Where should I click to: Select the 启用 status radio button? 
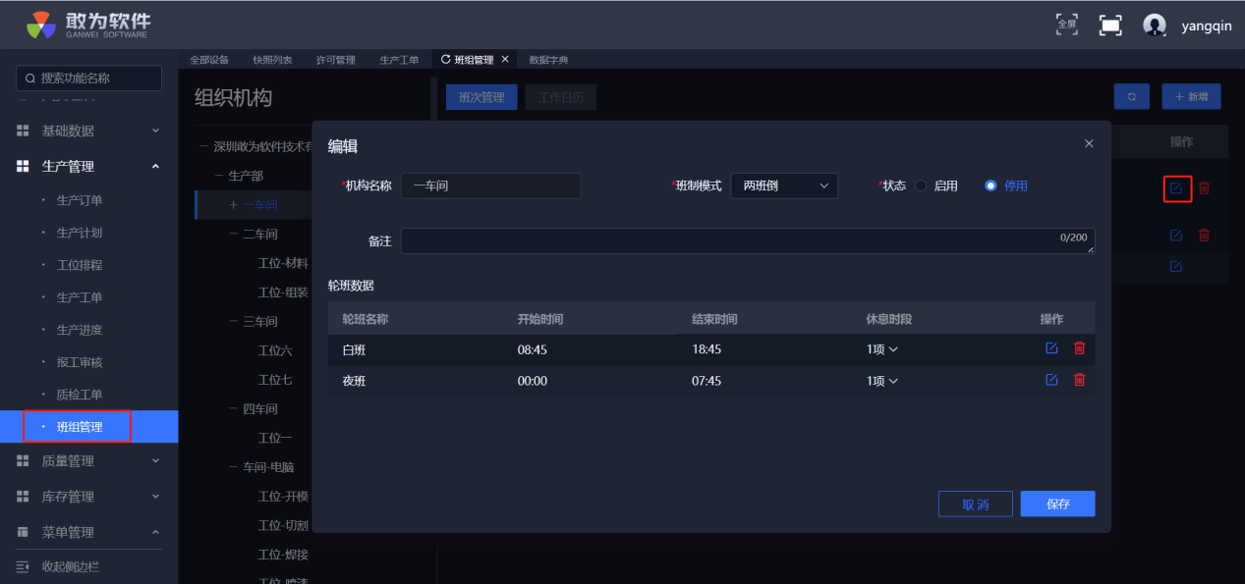click(921, 186)
